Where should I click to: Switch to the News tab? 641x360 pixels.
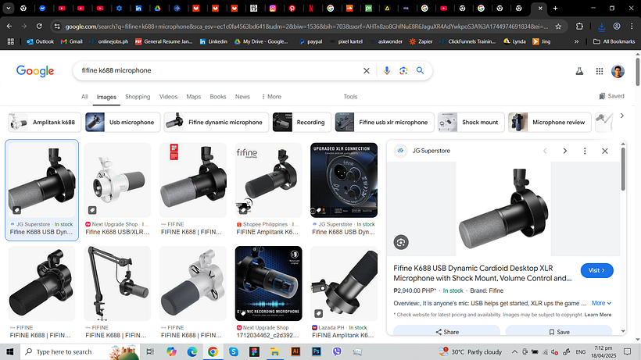[x=242, y=97]
